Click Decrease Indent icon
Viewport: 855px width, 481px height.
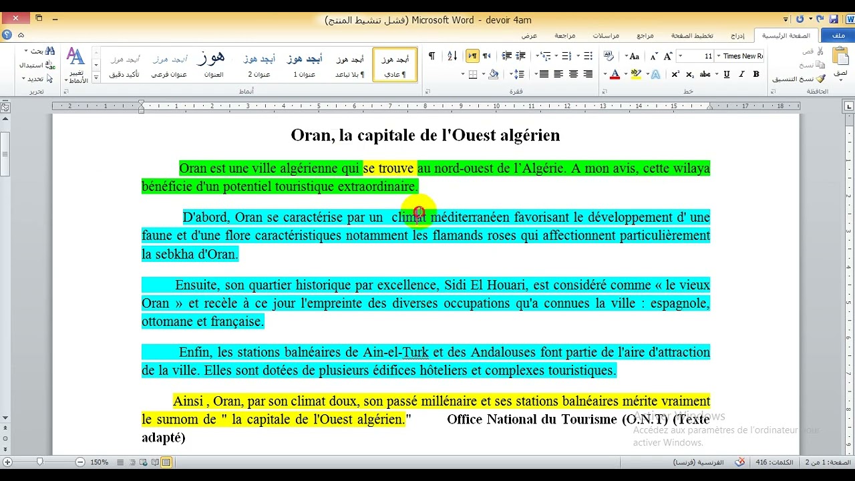coord(522,56)
